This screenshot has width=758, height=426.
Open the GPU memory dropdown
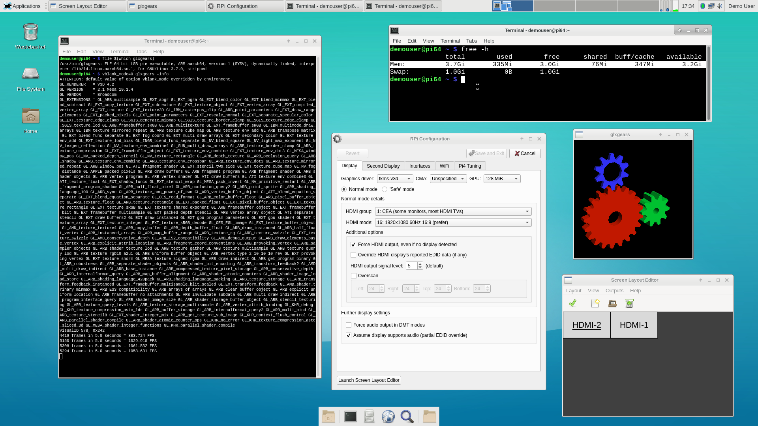(502, 179)
